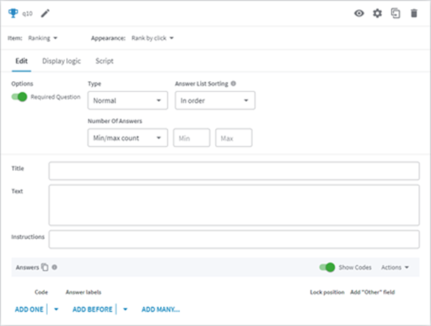Image resolution: width=431 pixels, height=326 pixels.
Task: Click the ADD MANY... button
Action: click(x=161, y=309)
